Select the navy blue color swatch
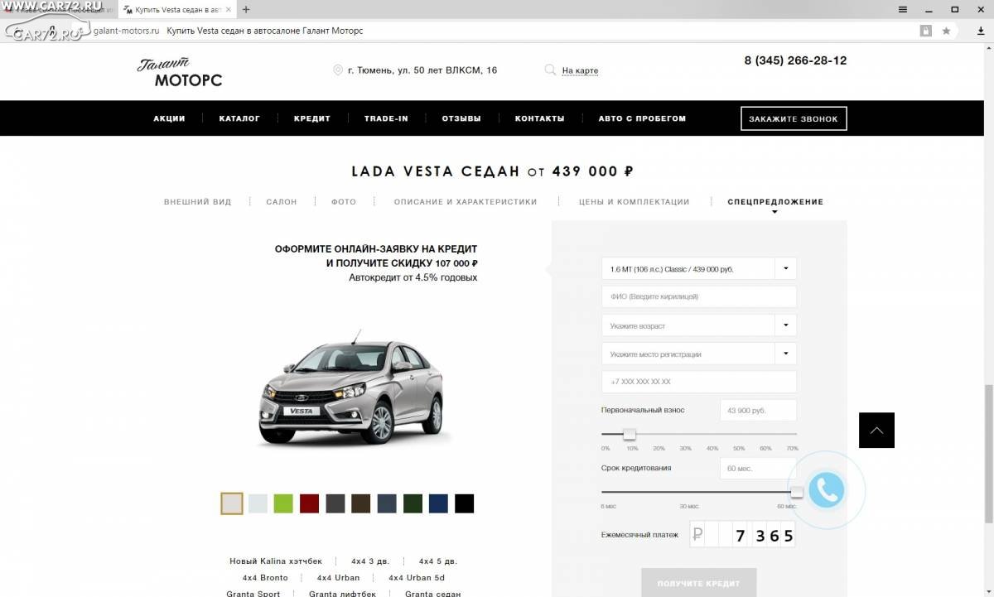The height and width of the screenshot is (597, 994). click(x=438, y=503)
